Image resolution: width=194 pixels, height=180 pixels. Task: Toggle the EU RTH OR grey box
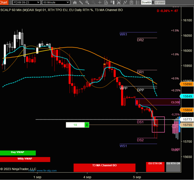(173, 167)
